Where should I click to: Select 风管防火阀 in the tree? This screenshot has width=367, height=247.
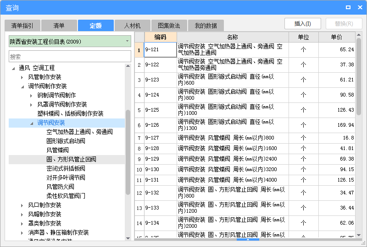tap(60, 187)
